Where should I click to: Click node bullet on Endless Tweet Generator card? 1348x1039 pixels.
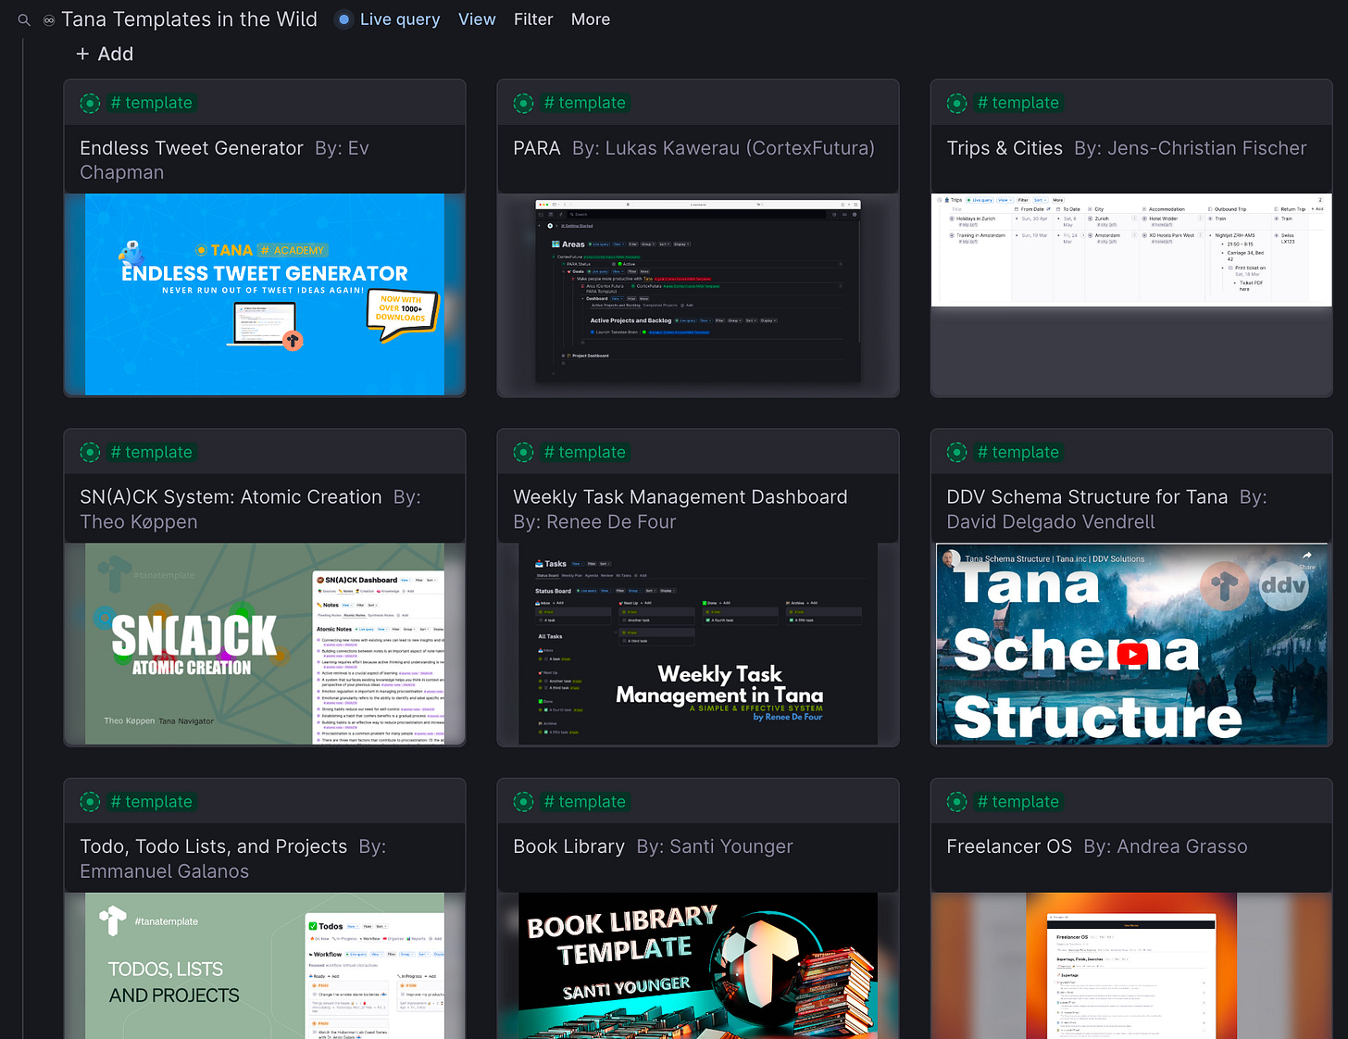pos(90,103)
